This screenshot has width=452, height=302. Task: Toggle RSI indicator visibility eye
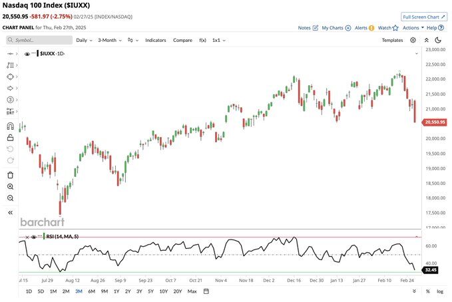(33, 237)
